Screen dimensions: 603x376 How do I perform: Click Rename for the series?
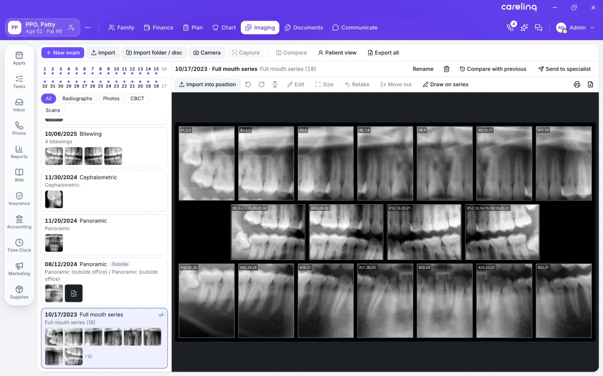(423, 69)
